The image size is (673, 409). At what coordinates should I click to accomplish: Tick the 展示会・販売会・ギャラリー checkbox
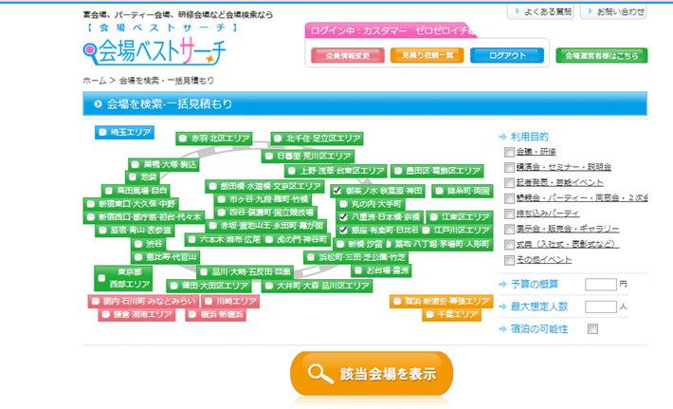coord(509,229)
